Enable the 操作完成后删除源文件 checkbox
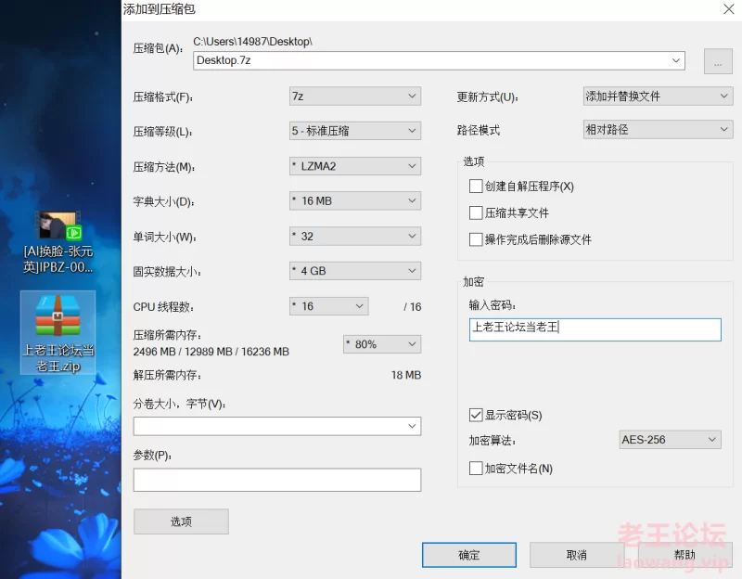This screenshot has height=579, width=742. 476,239
